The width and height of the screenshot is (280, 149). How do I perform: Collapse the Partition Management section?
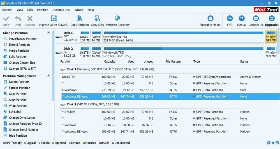(48, 76)
